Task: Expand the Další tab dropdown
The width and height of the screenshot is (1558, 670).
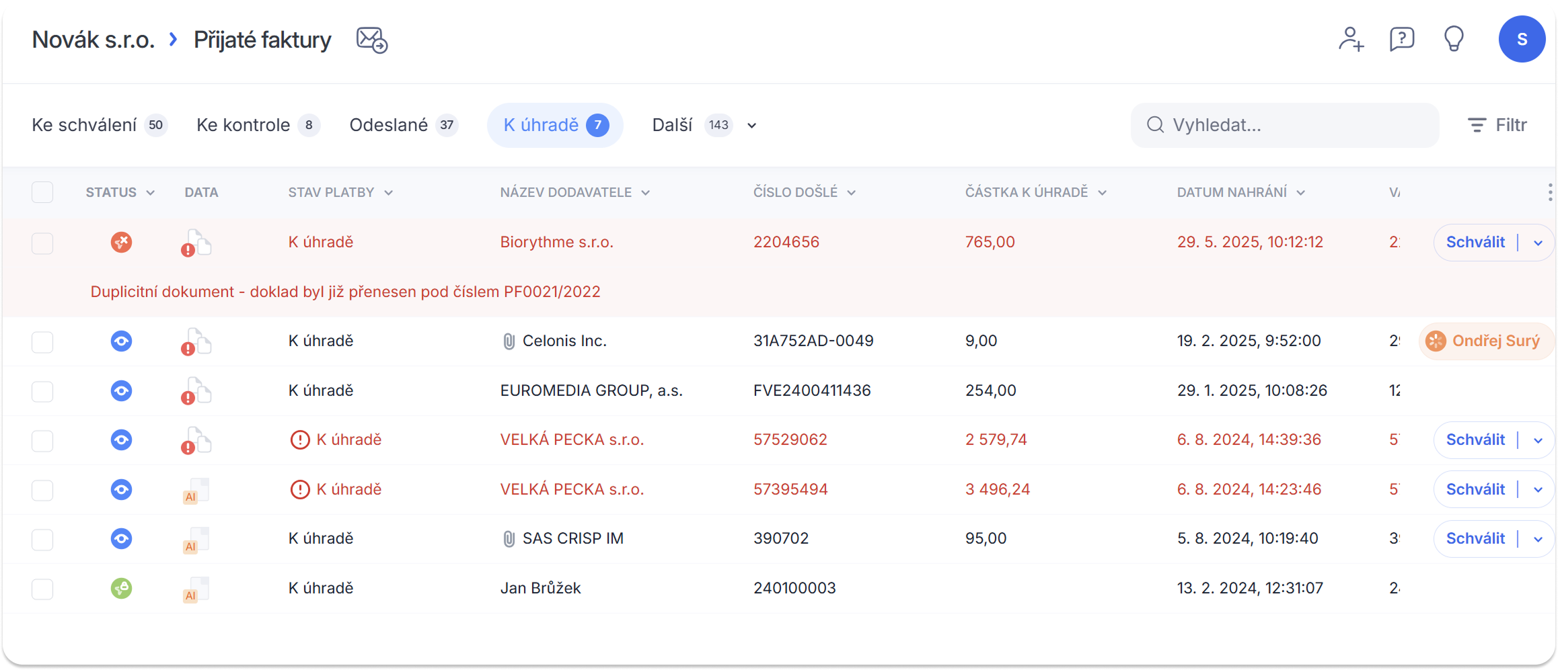Action: pos(751,126)
